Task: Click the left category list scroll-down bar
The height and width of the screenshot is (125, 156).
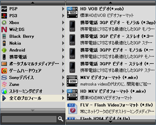Action: click(33, 111)
